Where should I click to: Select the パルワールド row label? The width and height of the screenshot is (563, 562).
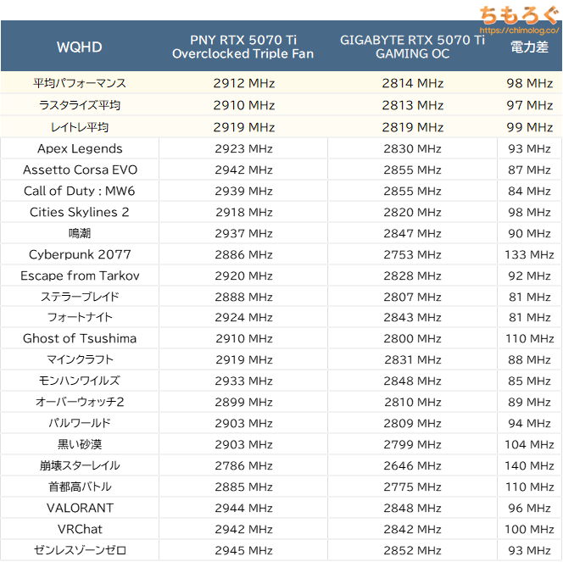tap(80, 423)
